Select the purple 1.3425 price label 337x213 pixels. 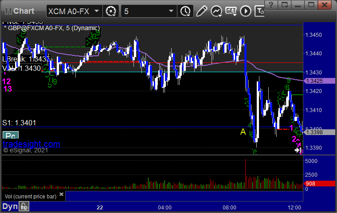pos(319,81)
